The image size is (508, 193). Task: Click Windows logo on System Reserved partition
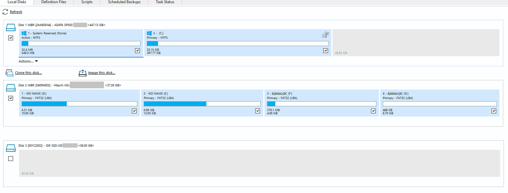coord(24,33)
